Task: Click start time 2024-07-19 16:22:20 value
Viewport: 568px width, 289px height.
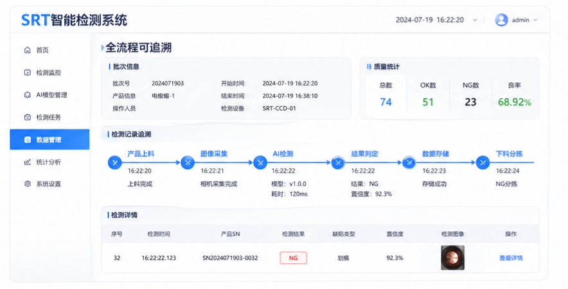Action: [290, 83]
